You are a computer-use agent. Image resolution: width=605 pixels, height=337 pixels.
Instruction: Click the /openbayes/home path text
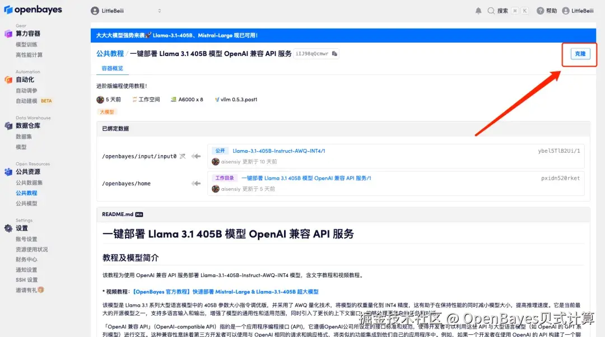126,184
